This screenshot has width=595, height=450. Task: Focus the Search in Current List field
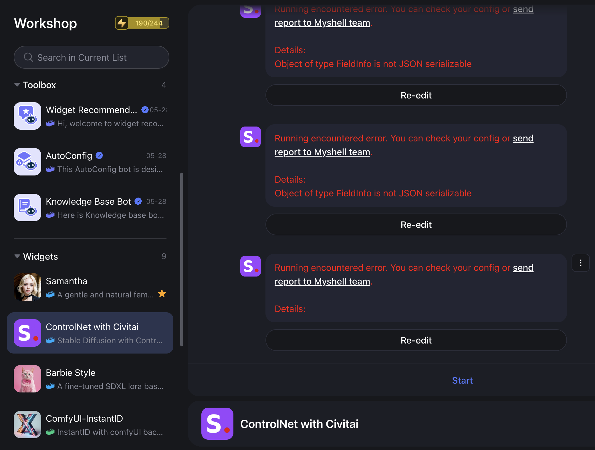pos(92,57)
